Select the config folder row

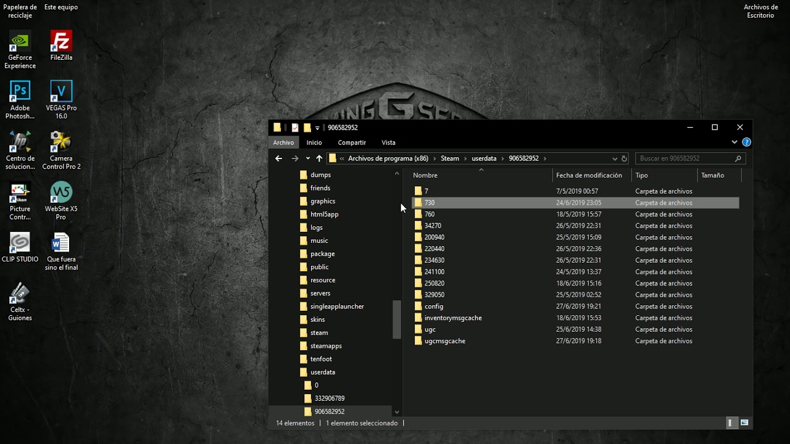click(x=575, y=306)
